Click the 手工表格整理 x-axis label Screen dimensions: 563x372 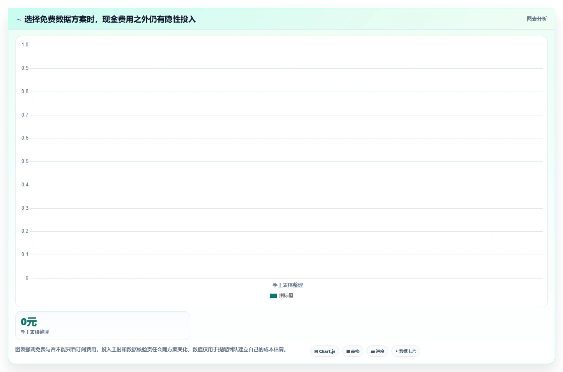[x=288, y=285]
